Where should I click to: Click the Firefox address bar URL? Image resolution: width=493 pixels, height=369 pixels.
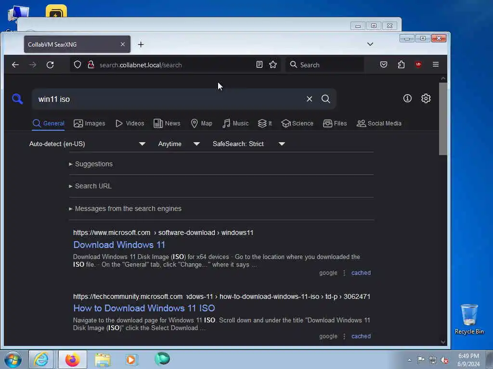pyautogui.click(x=141, y=65)
